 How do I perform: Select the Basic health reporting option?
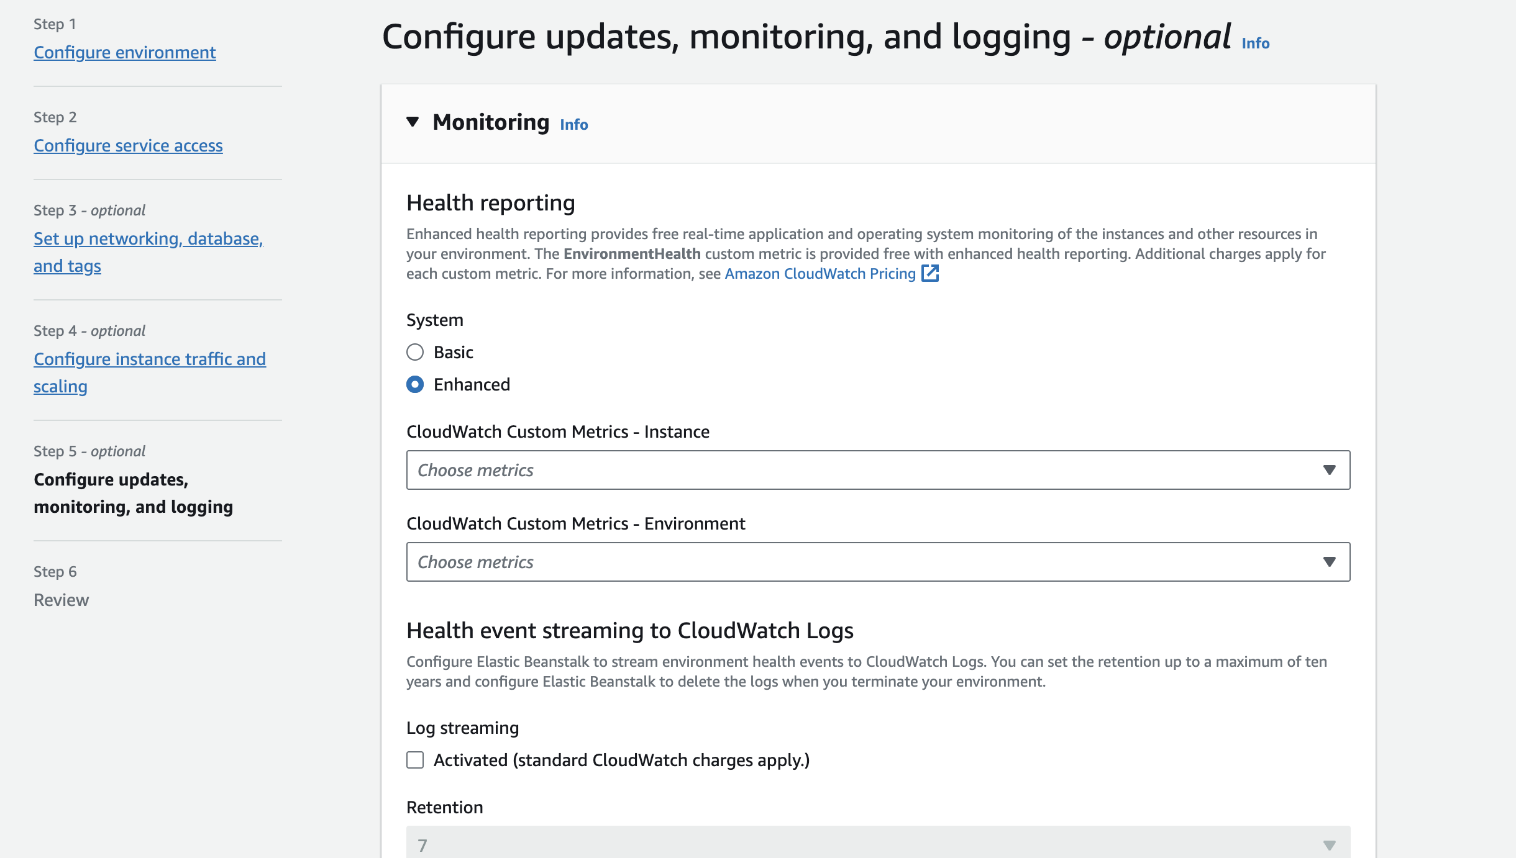[415, 352]
